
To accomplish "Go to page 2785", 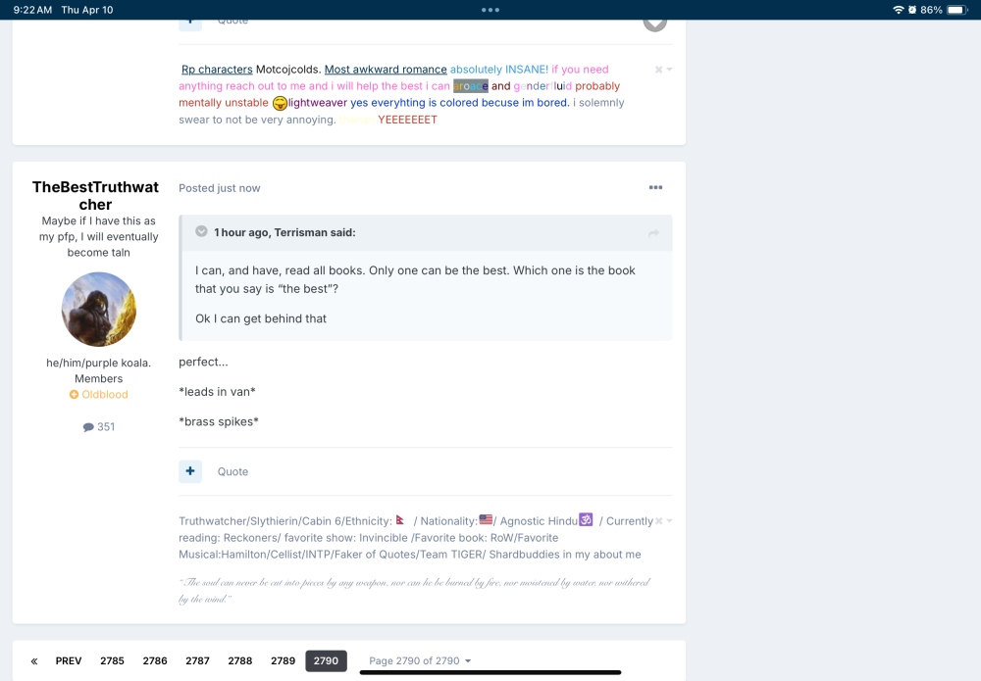I will [x=112, y=661].
